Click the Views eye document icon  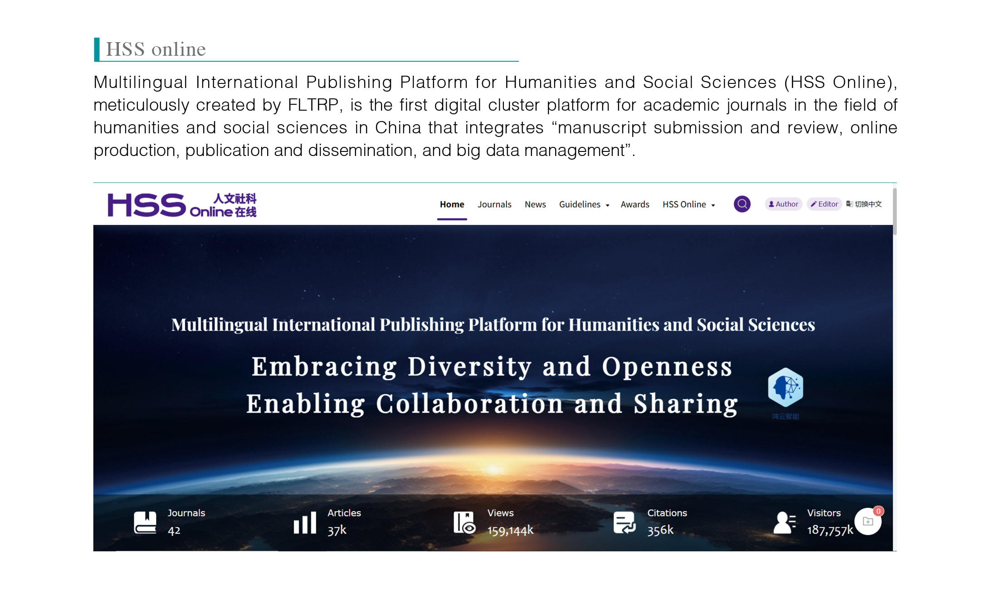click(x=464, y=522)
